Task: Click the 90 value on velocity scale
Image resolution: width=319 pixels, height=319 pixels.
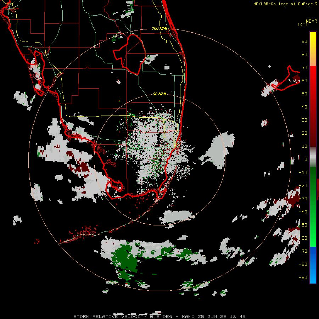Action: [304, 41]
